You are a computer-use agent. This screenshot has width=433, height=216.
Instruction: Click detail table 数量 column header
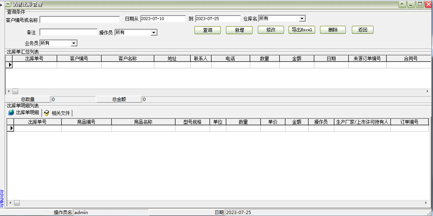point(243,122)
